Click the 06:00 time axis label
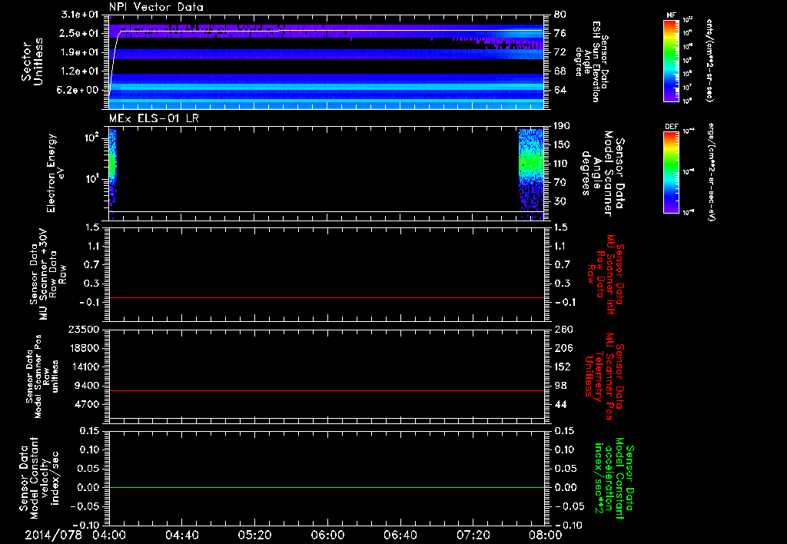The width and height of the screenshot is (787, 544). pyautogui.click(x=327, y=535)
